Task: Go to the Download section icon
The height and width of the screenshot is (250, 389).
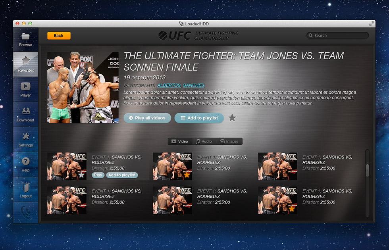Action: click(26, 111)
